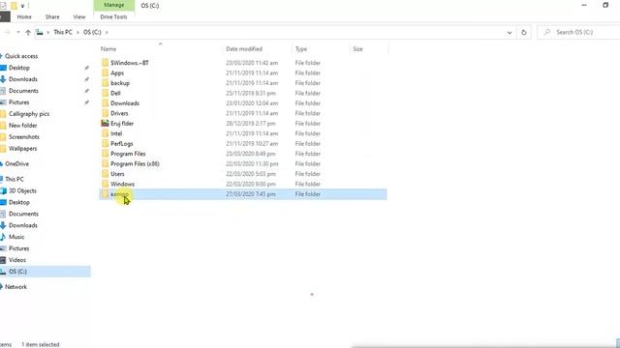Select the Program Files (x86) folder name
This screenshot has width=620, height=348.
click(x=135, y=163)
